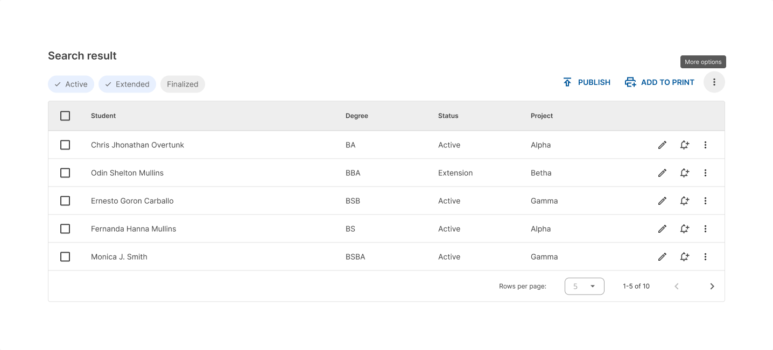Open row options menu for Ernesto Goron Carballo
Viewport: 773px width, 350px height.
coord(705,201)
